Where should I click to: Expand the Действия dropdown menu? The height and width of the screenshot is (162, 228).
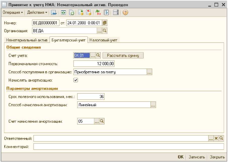coord(37,12)
